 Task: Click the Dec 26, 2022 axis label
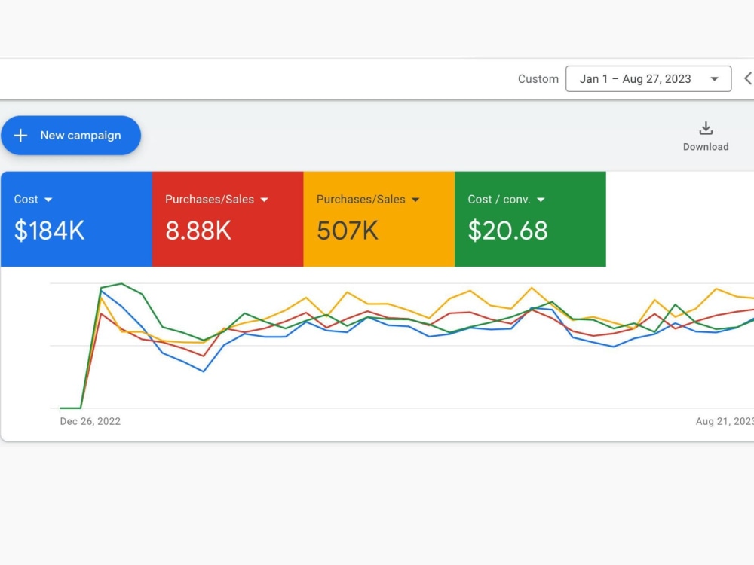click(90, 421)
